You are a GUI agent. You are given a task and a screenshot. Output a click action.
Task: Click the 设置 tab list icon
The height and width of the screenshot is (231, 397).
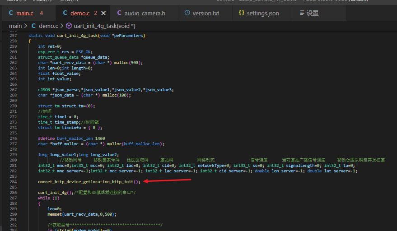pos(302,13)
